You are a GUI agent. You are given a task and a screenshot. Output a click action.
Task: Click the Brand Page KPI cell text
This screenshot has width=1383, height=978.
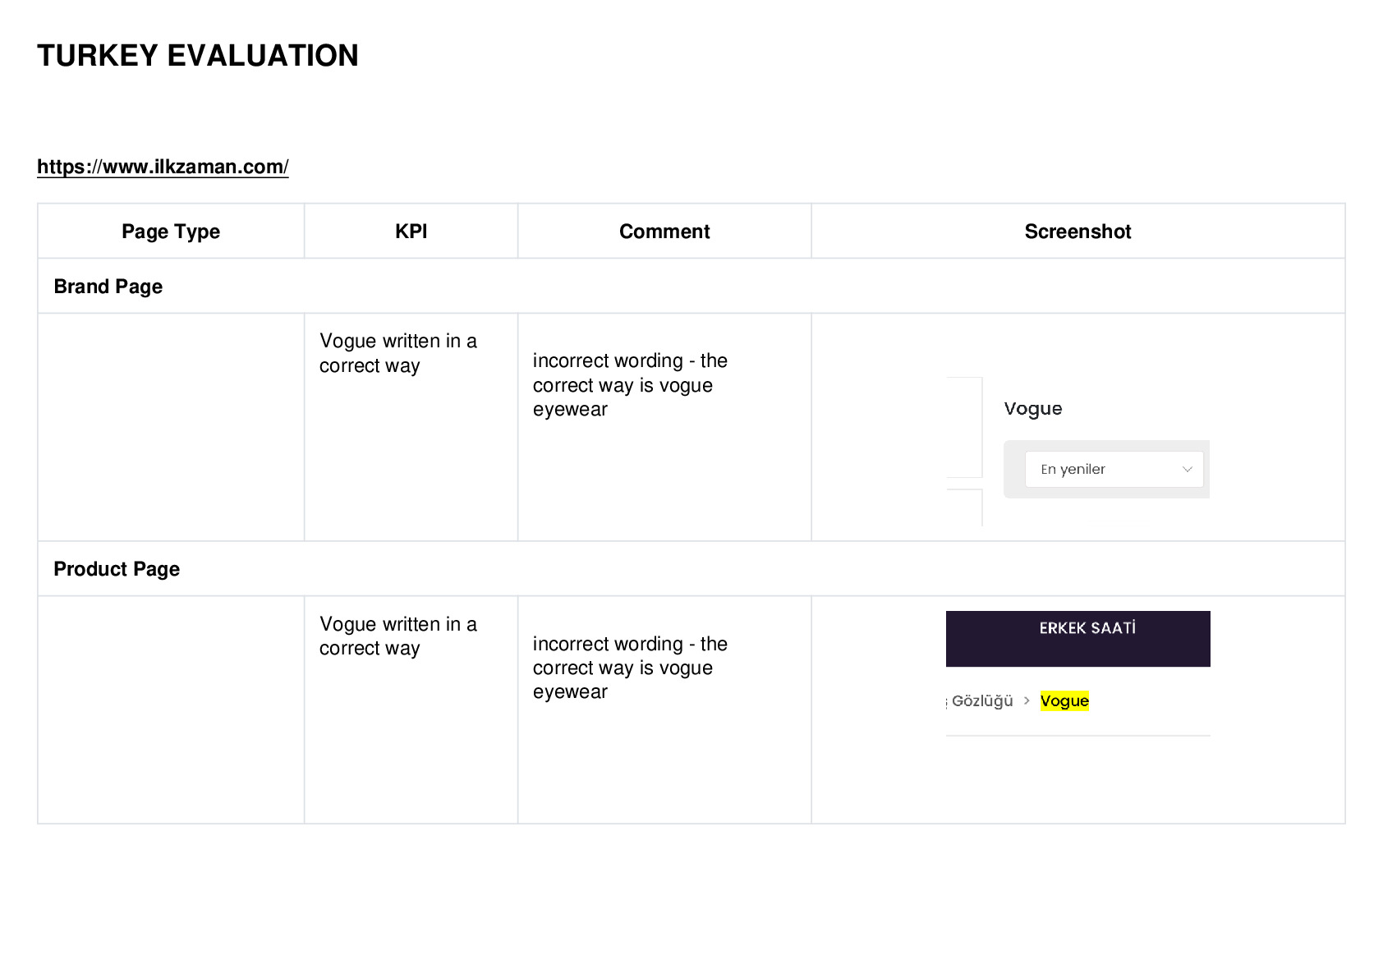[x=398, y=353]
